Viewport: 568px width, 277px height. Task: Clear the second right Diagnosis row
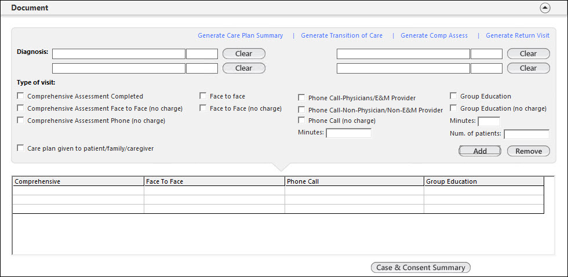click(x=529, y=68)
